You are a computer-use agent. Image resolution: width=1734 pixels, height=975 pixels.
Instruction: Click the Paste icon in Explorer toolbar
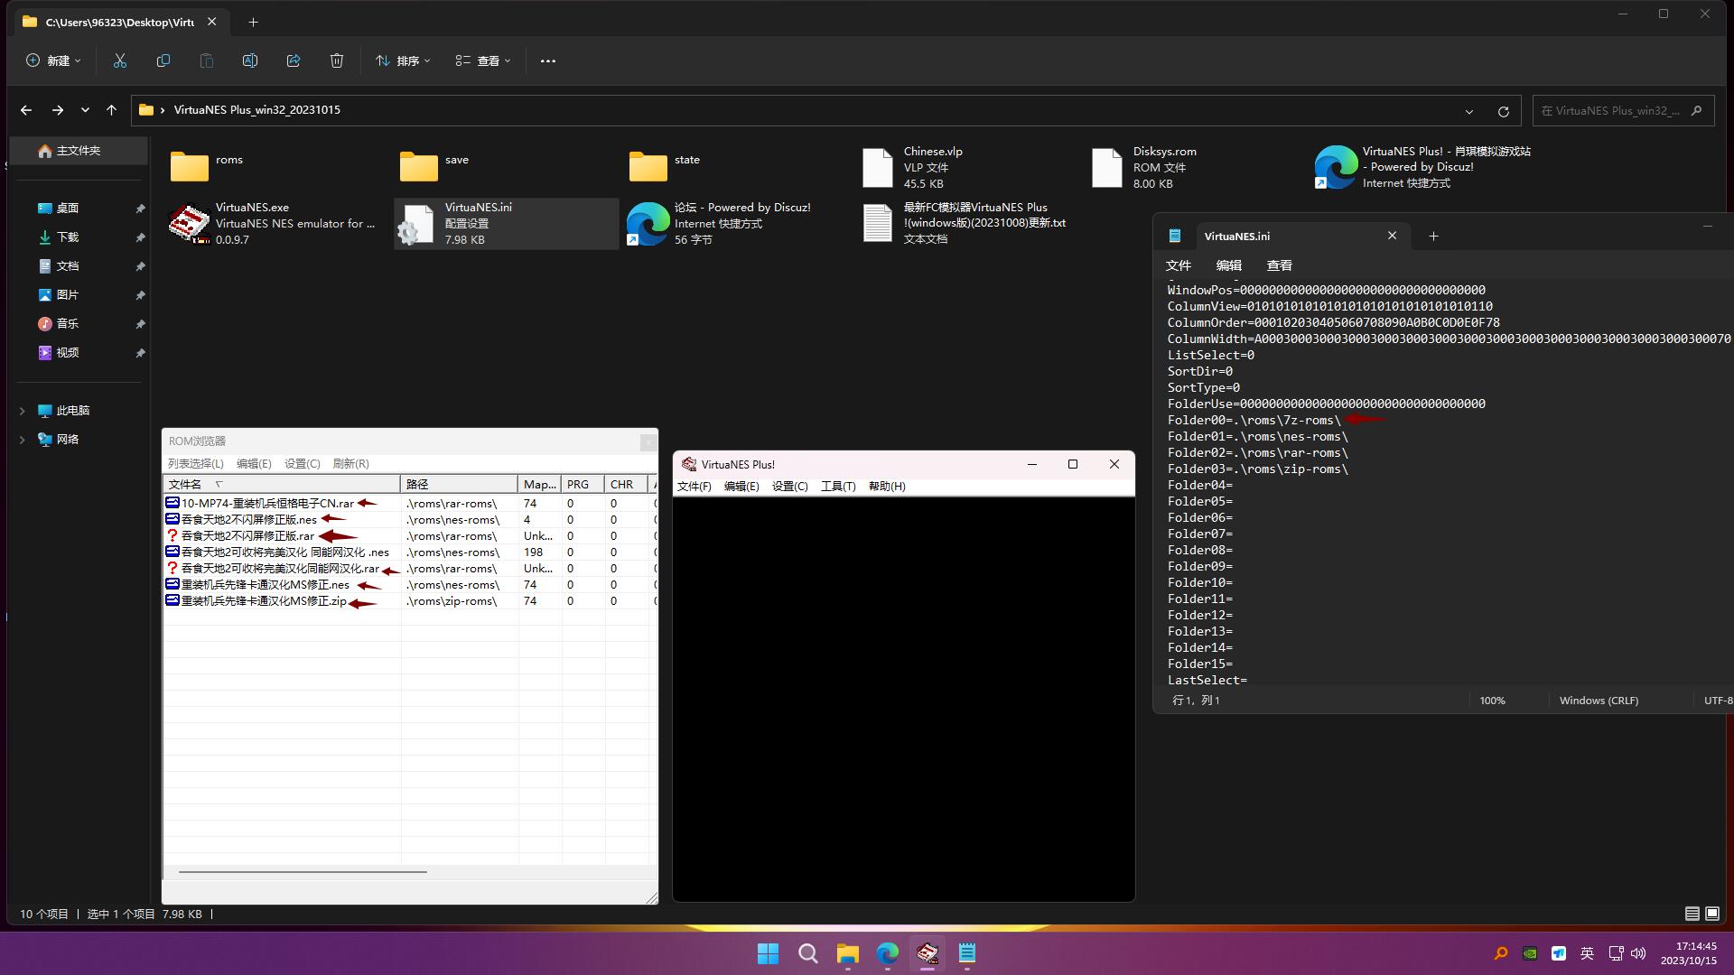(206, 60)
